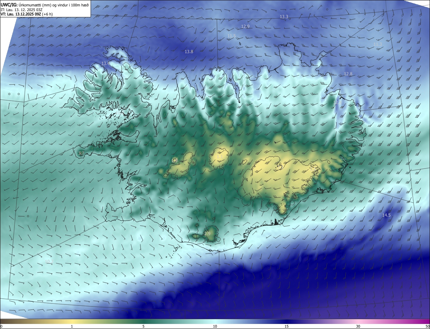Click the 3.7 value label on the map
This screenshot has height=329, width=430.
(81, 153)
